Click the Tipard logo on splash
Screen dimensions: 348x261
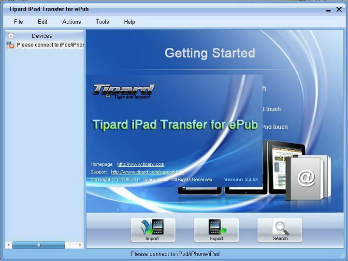124,91
